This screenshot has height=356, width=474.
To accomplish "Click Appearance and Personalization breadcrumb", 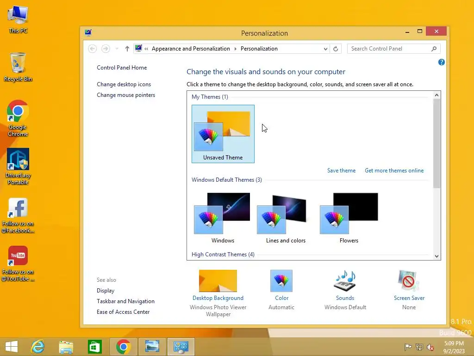I will pos(191,49).
